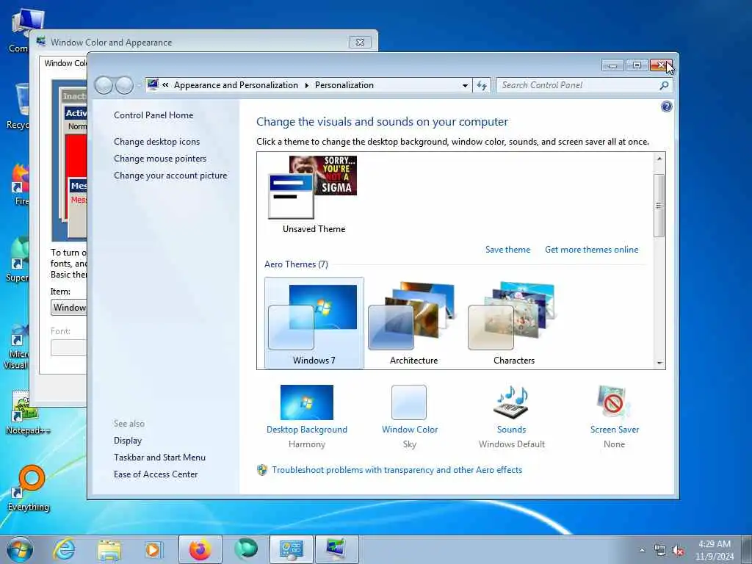This screenshot has width=752, height=564.
Task: Click Change mouse pointers link
Action: coord(159,159)
